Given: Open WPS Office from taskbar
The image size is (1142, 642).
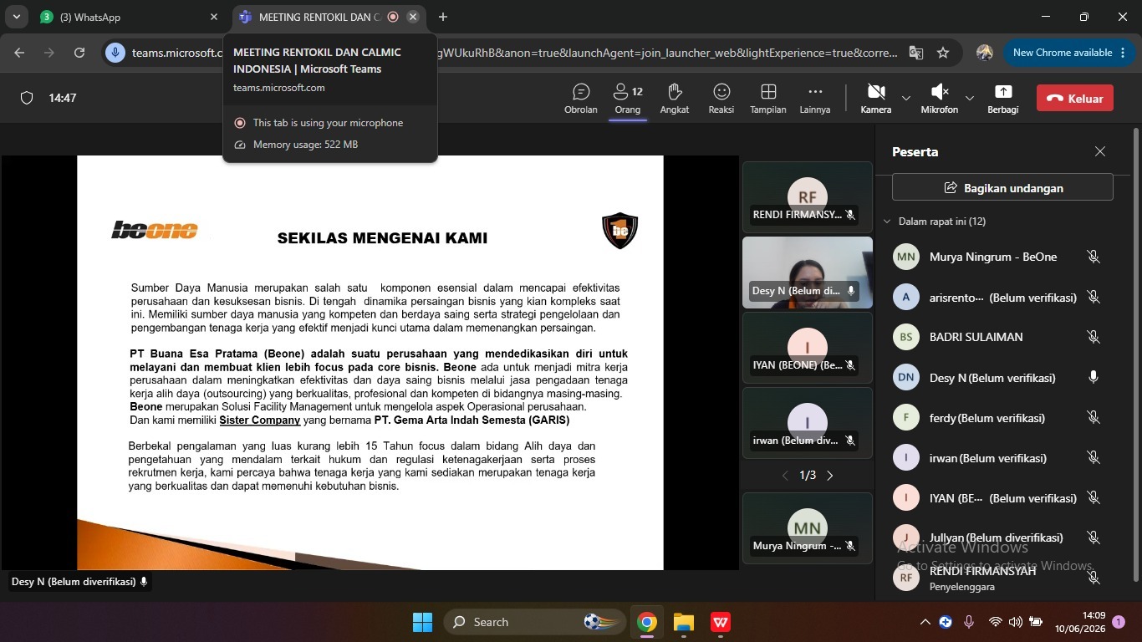Looking at the screenshot, I should 721,622.
